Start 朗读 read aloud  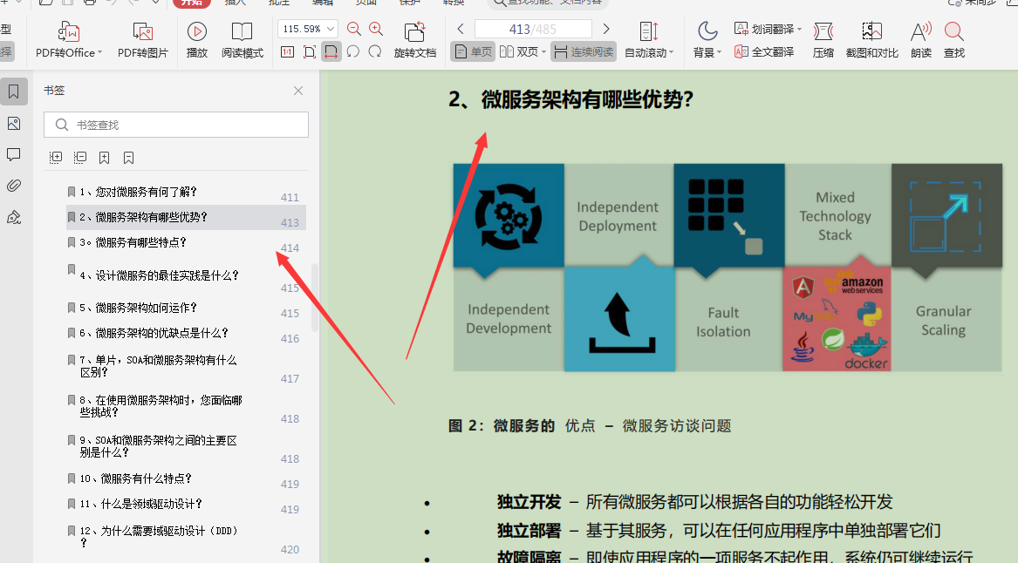(921, 39)
